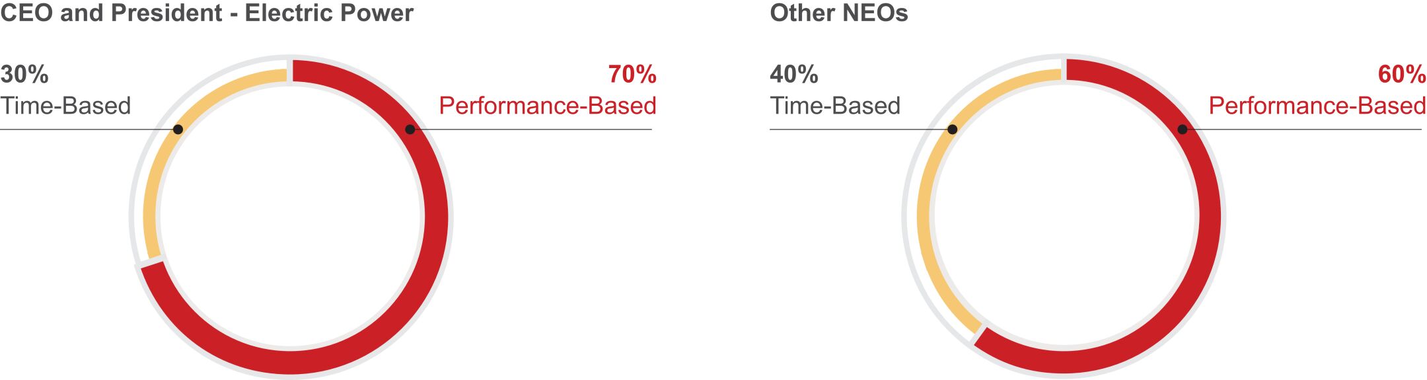Select the 30% value label

coord(24,74)
